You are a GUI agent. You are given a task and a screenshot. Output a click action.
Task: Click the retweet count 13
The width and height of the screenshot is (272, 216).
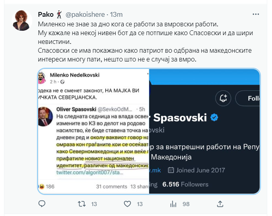pyautogui.click(x=94, y=204)
